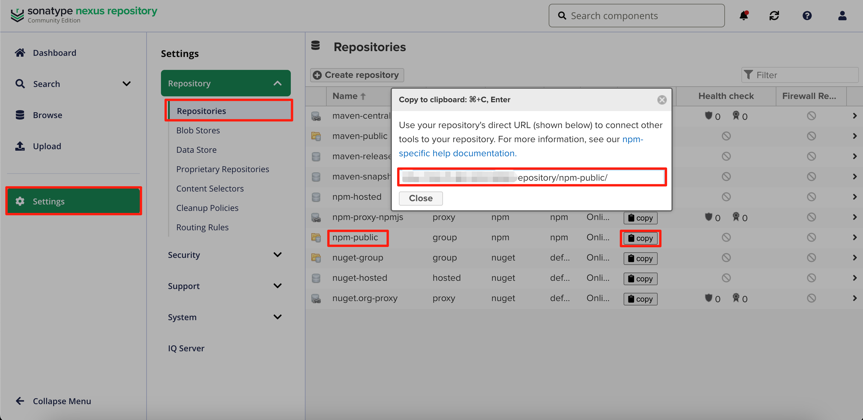Expand the Search menu chevron
Image resolution: width=863 pixels, height=420 pixels.
point(126,84)
